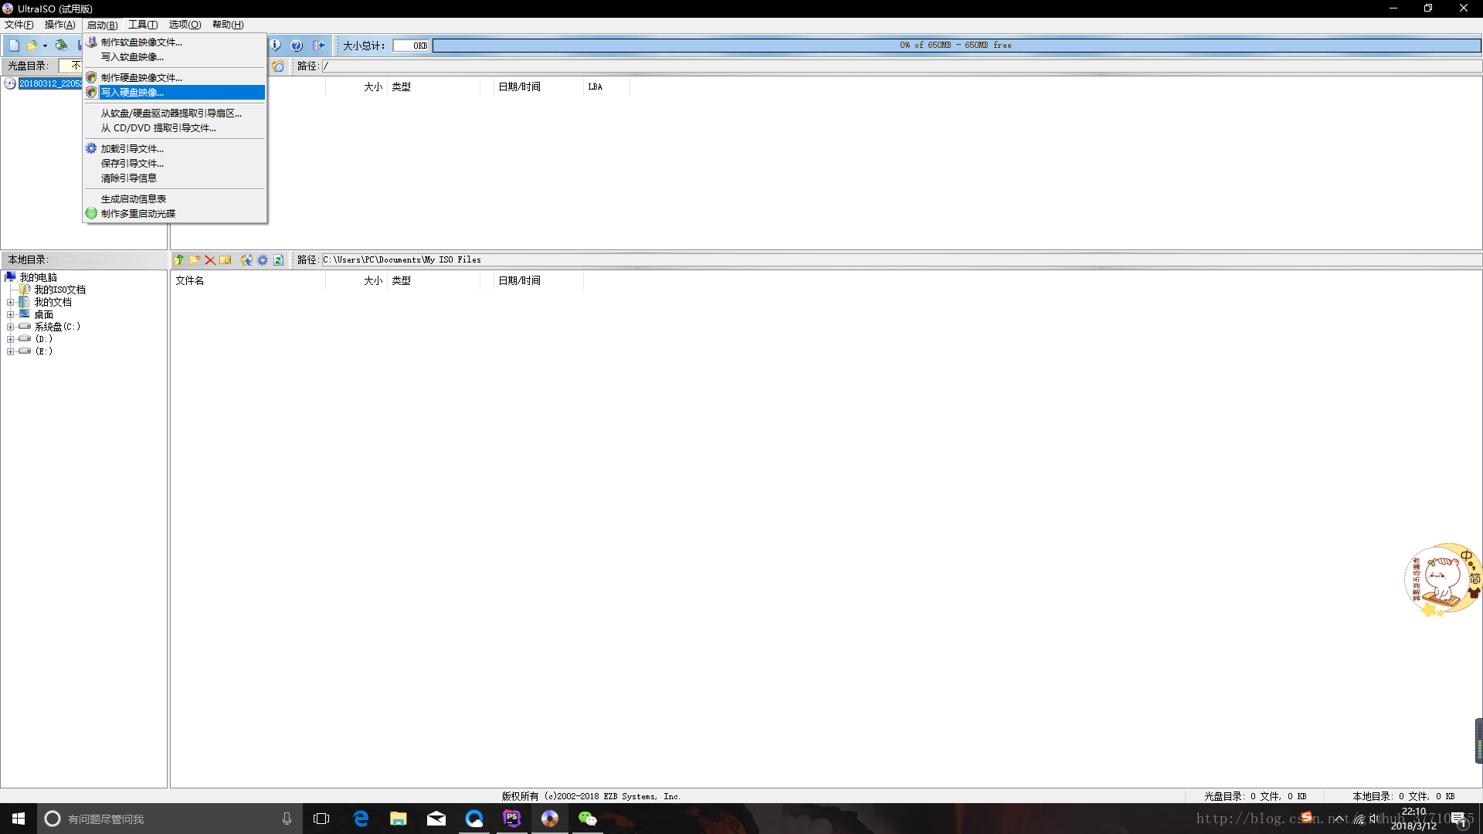Image resolution: width=1483 pixels, height=834 pixels.
Task: Click the Go up one level arrow icon
Action: click(x=179, y=260)
